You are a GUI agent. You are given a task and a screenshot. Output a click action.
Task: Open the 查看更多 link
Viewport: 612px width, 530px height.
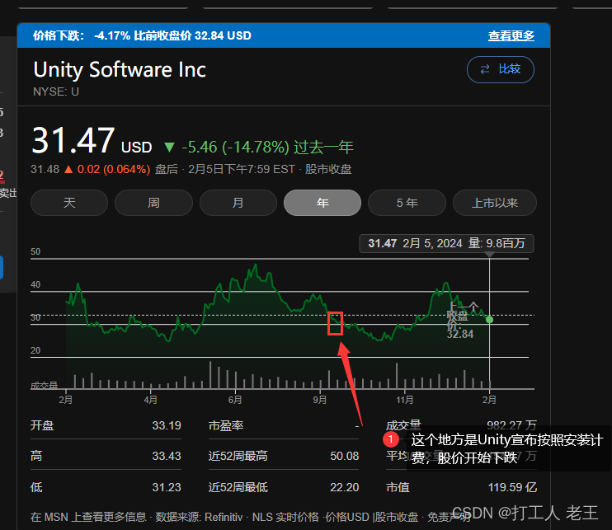tap(511, 36)
